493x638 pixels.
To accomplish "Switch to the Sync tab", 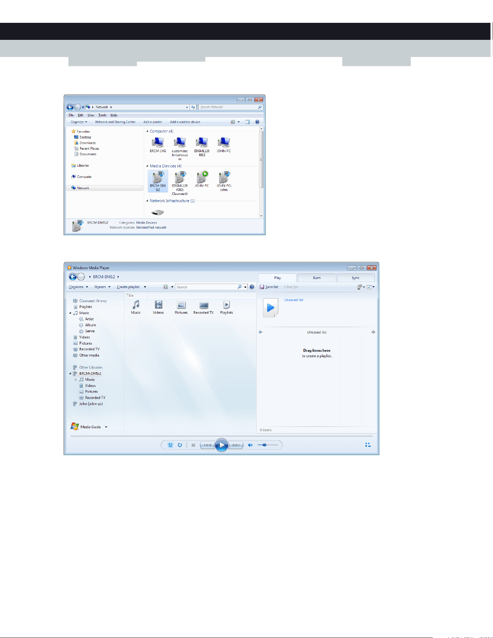I will tap(355, 278).
